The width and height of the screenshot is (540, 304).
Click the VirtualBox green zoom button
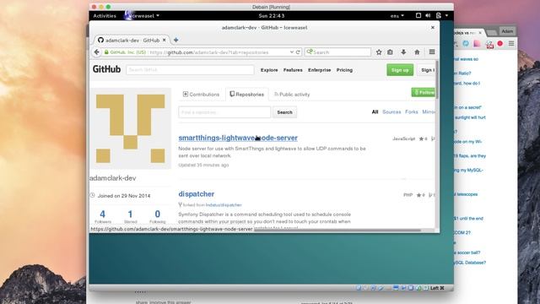click(108, 7)
